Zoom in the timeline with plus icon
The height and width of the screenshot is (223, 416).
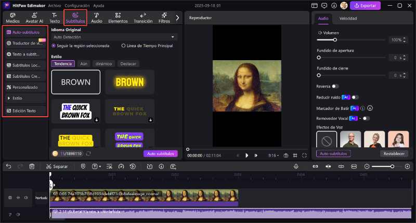(407, 166)
